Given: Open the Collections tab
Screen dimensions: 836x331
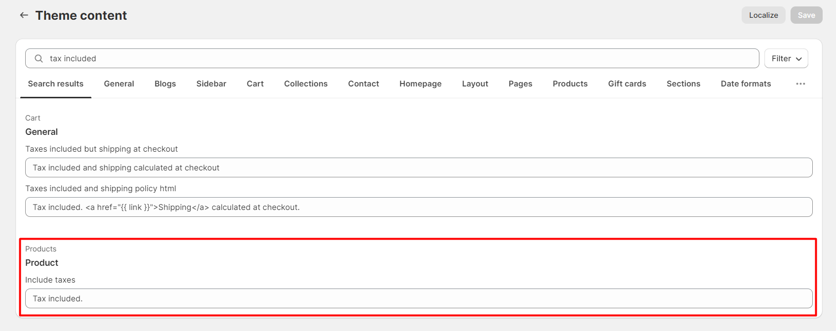Looking at the screenshot, I should pos(305,84).
